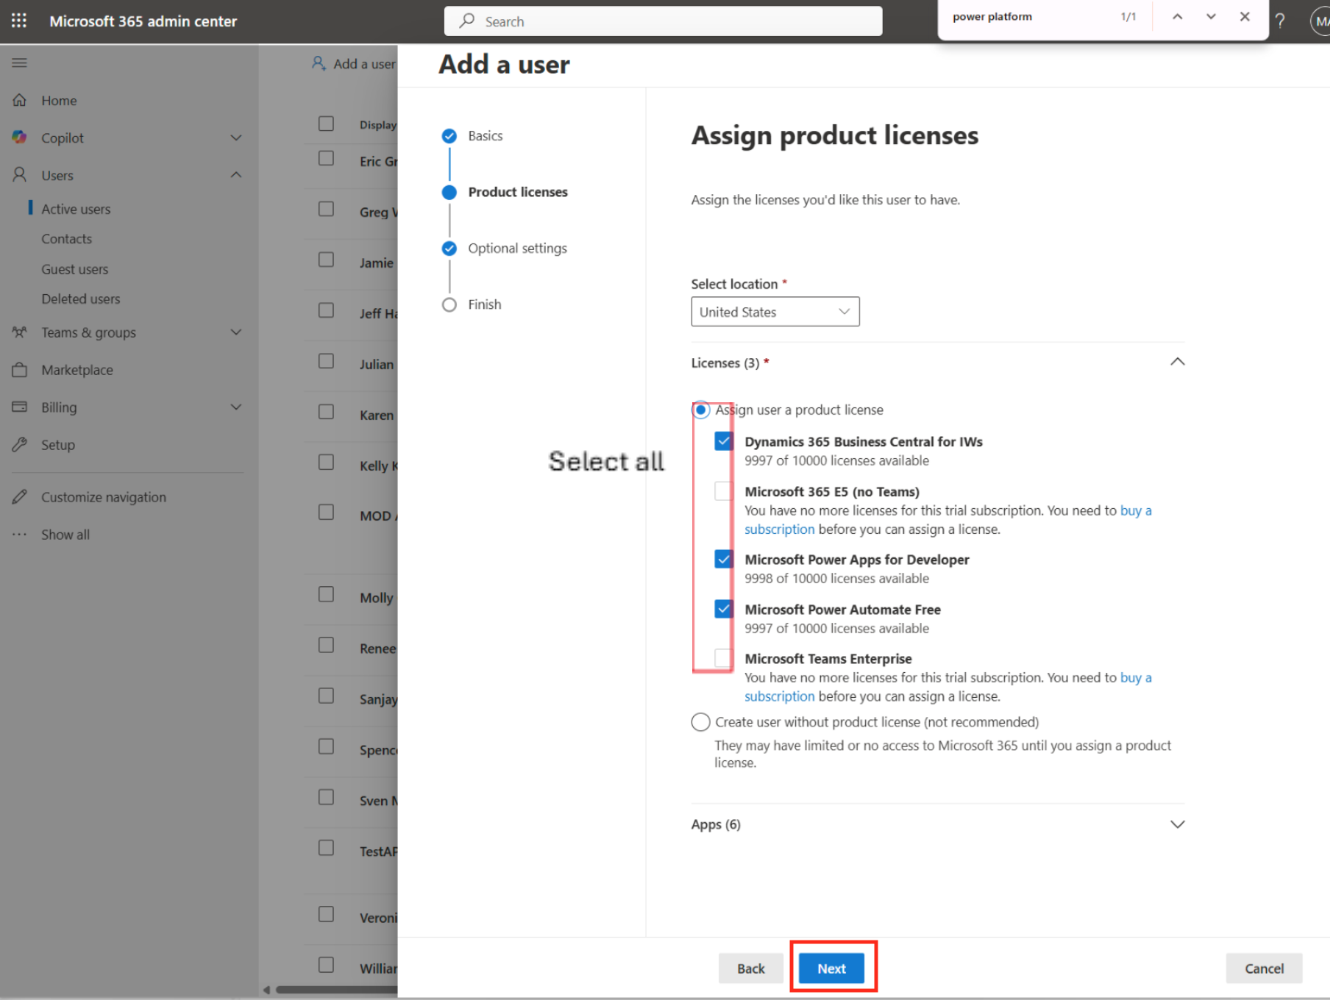Open the app launcher waffle icon

(x=19, y=21)
